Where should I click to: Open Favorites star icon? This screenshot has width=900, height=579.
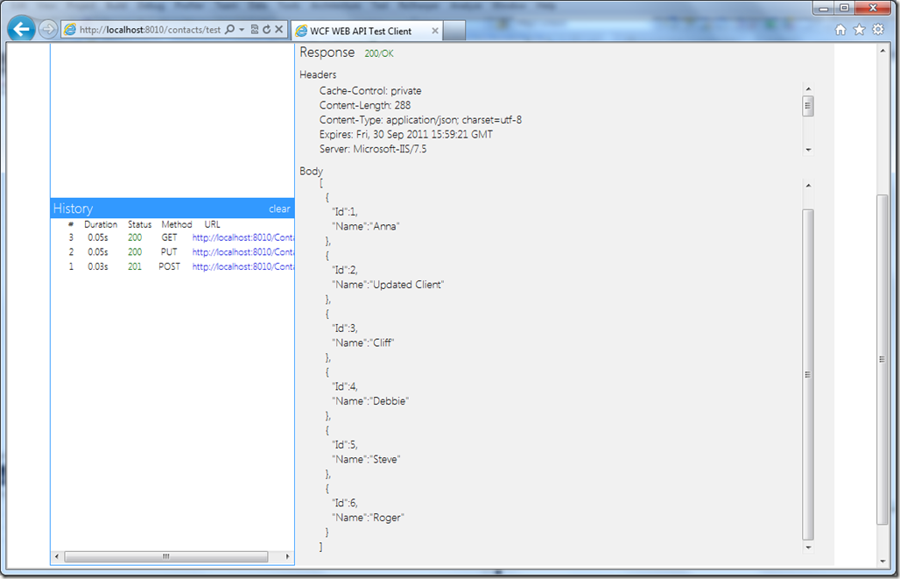point(859,29)
